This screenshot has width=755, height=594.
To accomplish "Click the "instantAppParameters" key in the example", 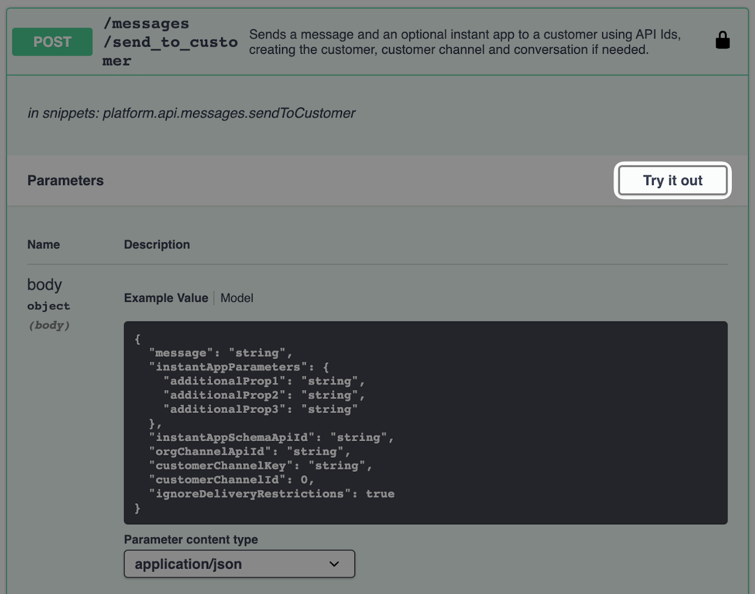I will [x=228, y=367].
